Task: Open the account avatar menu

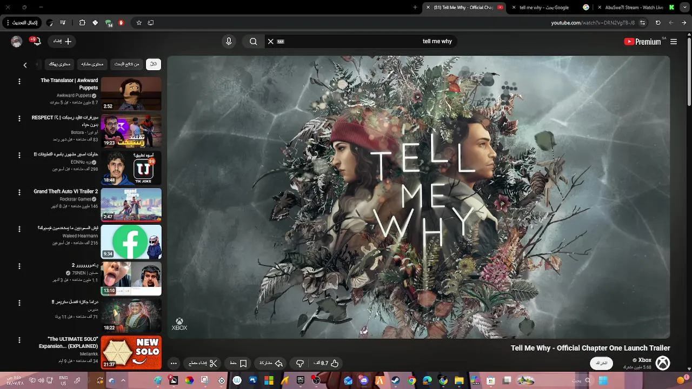Action: [17, 42]
